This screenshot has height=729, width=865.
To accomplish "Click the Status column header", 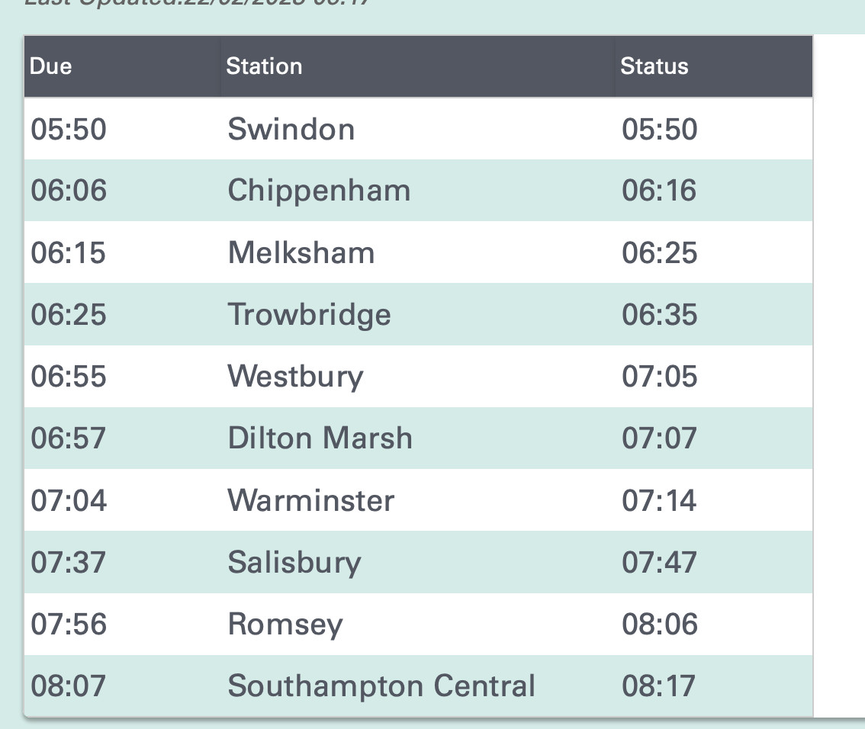I will pyautogui.click(x=654, y=66).
